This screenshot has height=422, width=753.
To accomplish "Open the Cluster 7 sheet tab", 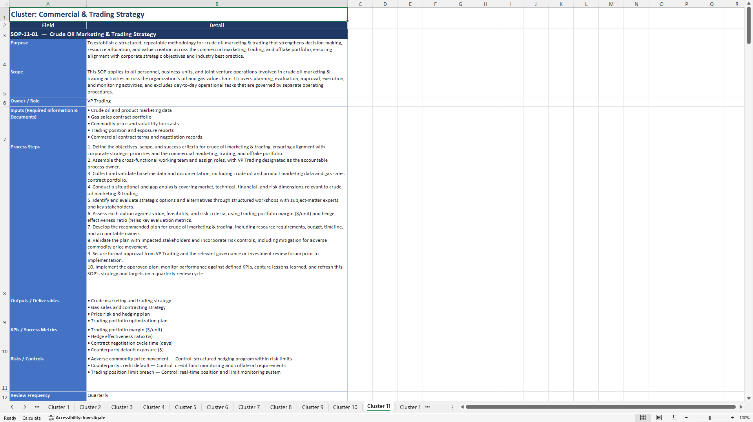I will point(249,407).
